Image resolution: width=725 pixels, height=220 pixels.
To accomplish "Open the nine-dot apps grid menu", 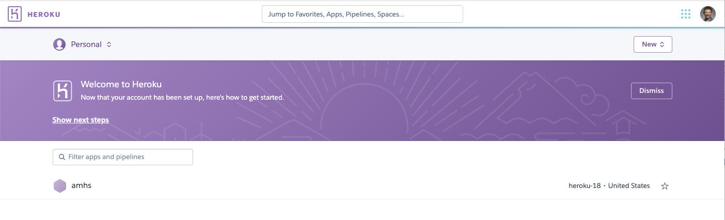I will (686, 14).
